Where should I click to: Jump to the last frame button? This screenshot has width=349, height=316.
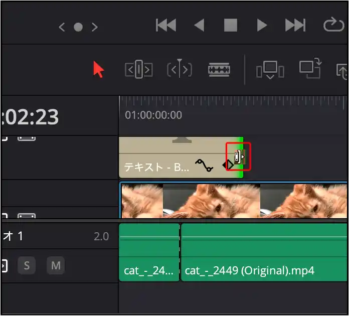click(x=295, y=25)
